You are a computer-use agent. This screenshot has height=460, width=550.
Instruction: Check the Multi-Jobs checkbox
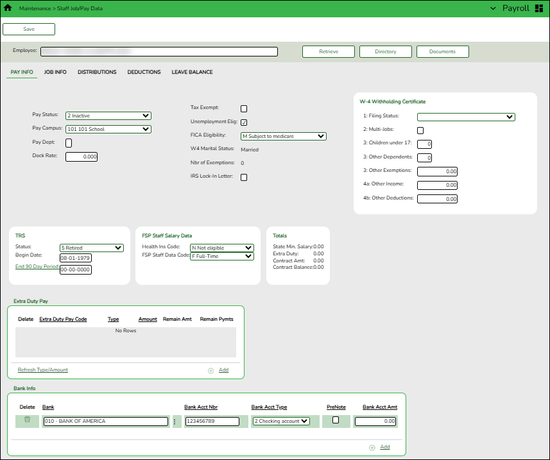(420, 130)
